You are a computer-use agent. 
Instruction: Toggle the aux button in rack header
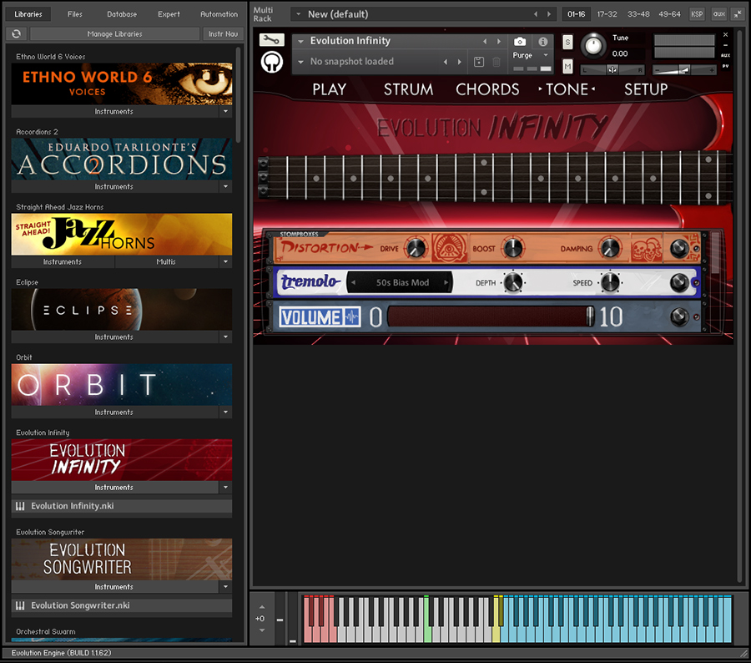(719, 14)
